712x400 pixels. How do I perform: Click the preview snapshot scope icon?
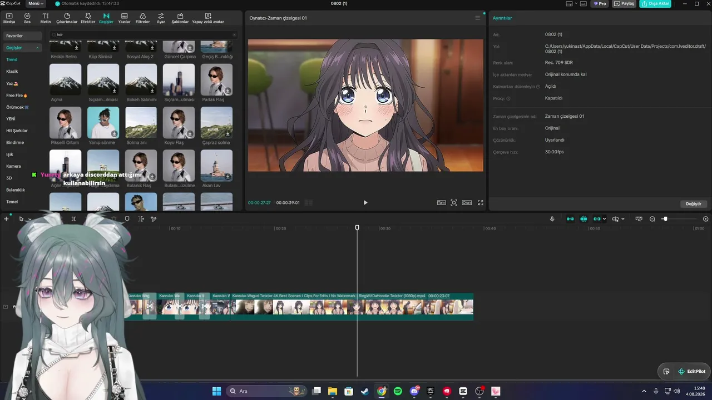(454, 203)
